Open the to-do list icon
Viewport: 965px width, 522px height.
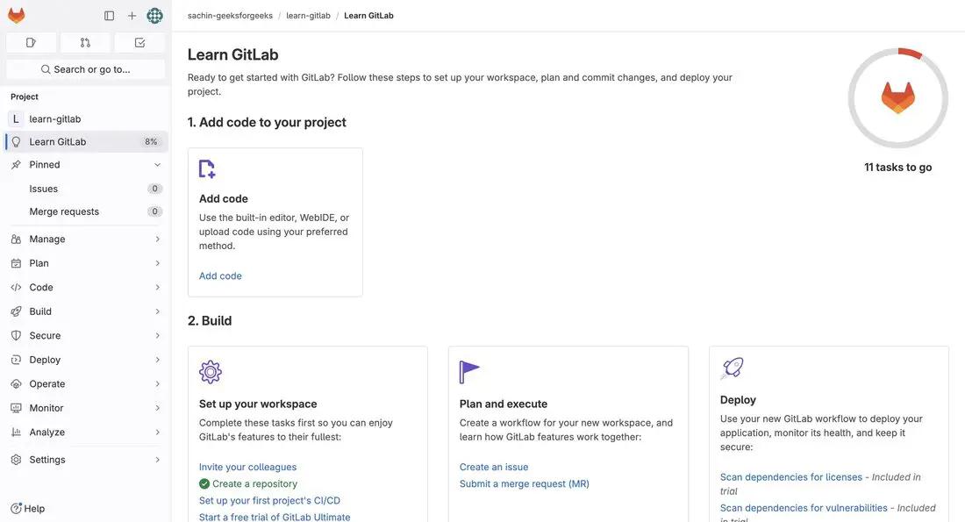click(x=139, y=42)
